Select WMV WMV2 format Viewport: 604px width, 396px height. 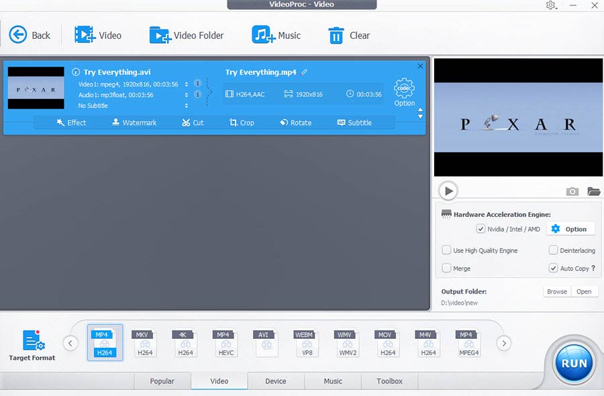348,342
